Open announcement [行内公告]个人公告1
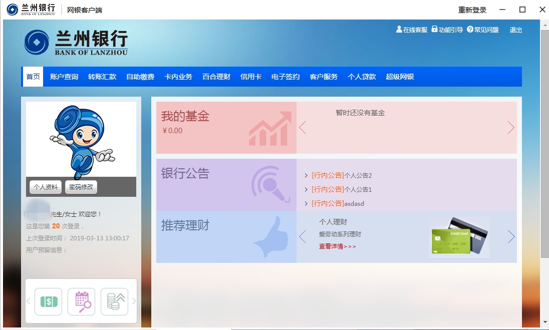 click(x=342, y=189)
